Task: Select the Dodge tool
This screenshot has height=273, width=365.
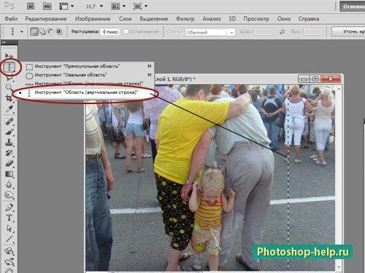Action: 9,195
